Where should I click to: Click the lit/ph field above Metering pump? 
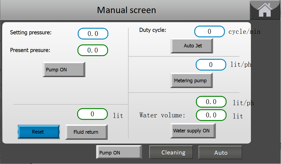[x=211, y=65]
